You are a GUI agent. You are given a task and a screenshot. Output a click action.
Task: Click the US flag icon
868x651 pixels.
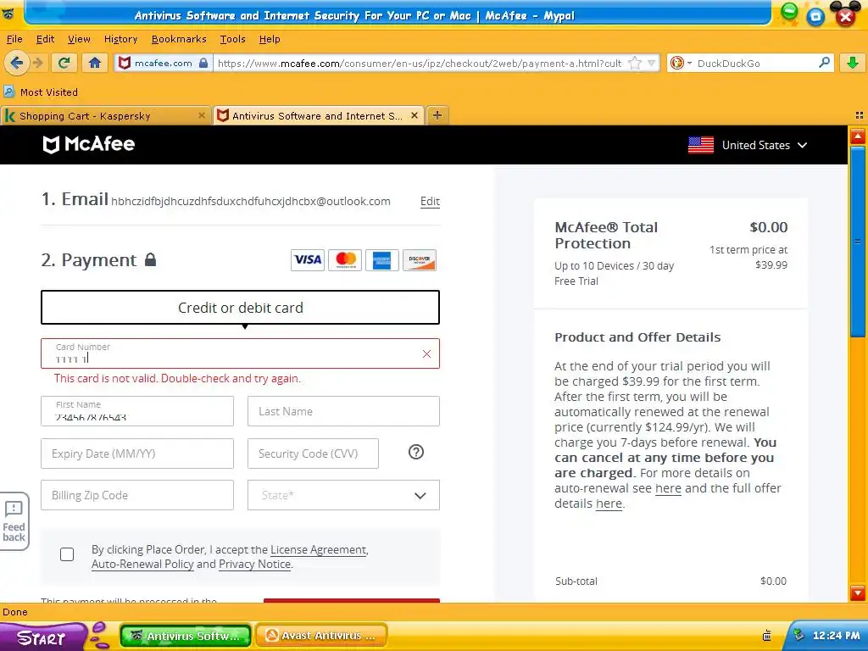701,145
